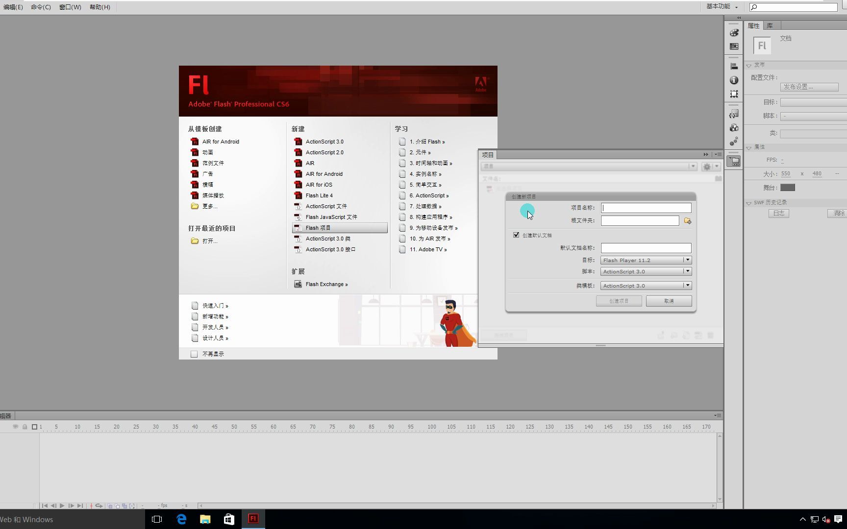The width and height of the screenshot is (847, 529).
Task: Open the 项目 panel options menu
Action: pos(718,154)
